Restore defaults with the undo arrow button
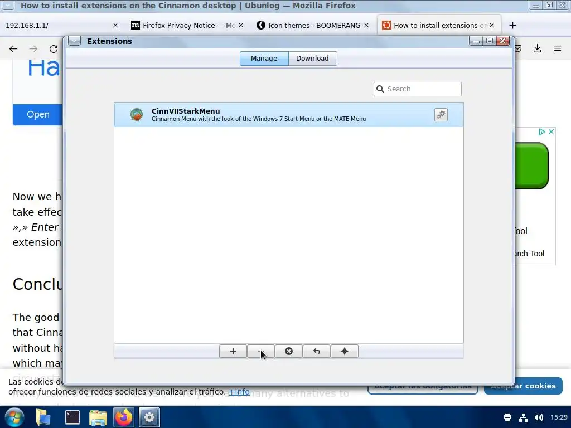Image resolution: width=571 pixels, height=428 pixels. 317,351
